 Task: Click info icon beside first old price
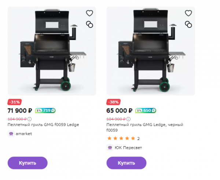(30, 119)
